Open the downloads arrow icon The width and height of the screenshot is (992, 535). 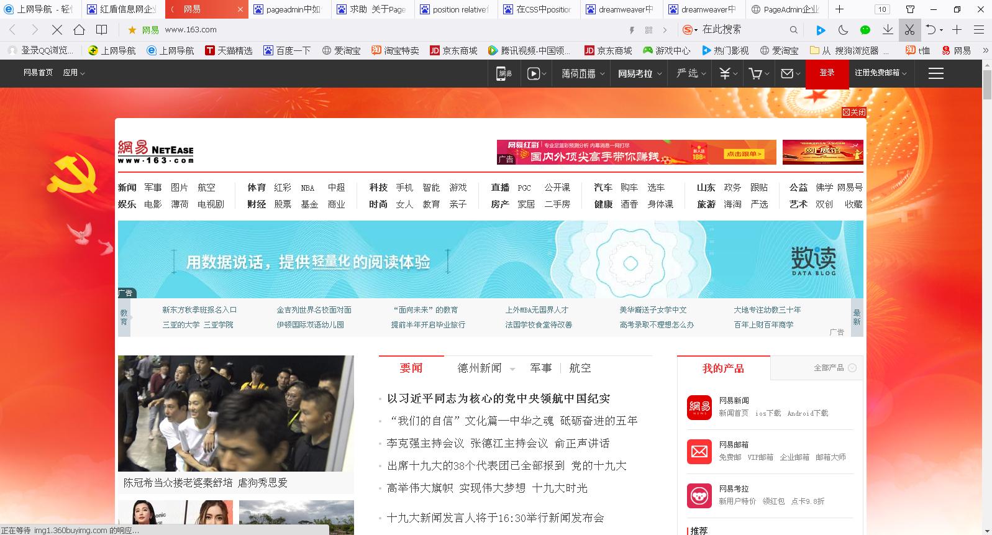point(888,30)
